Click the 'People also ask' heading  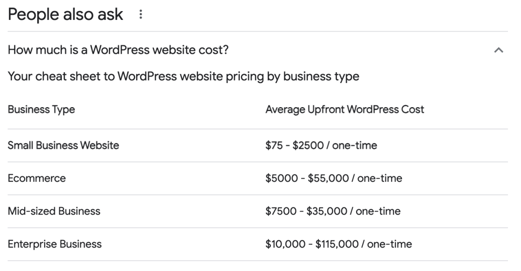click(66, 15)
